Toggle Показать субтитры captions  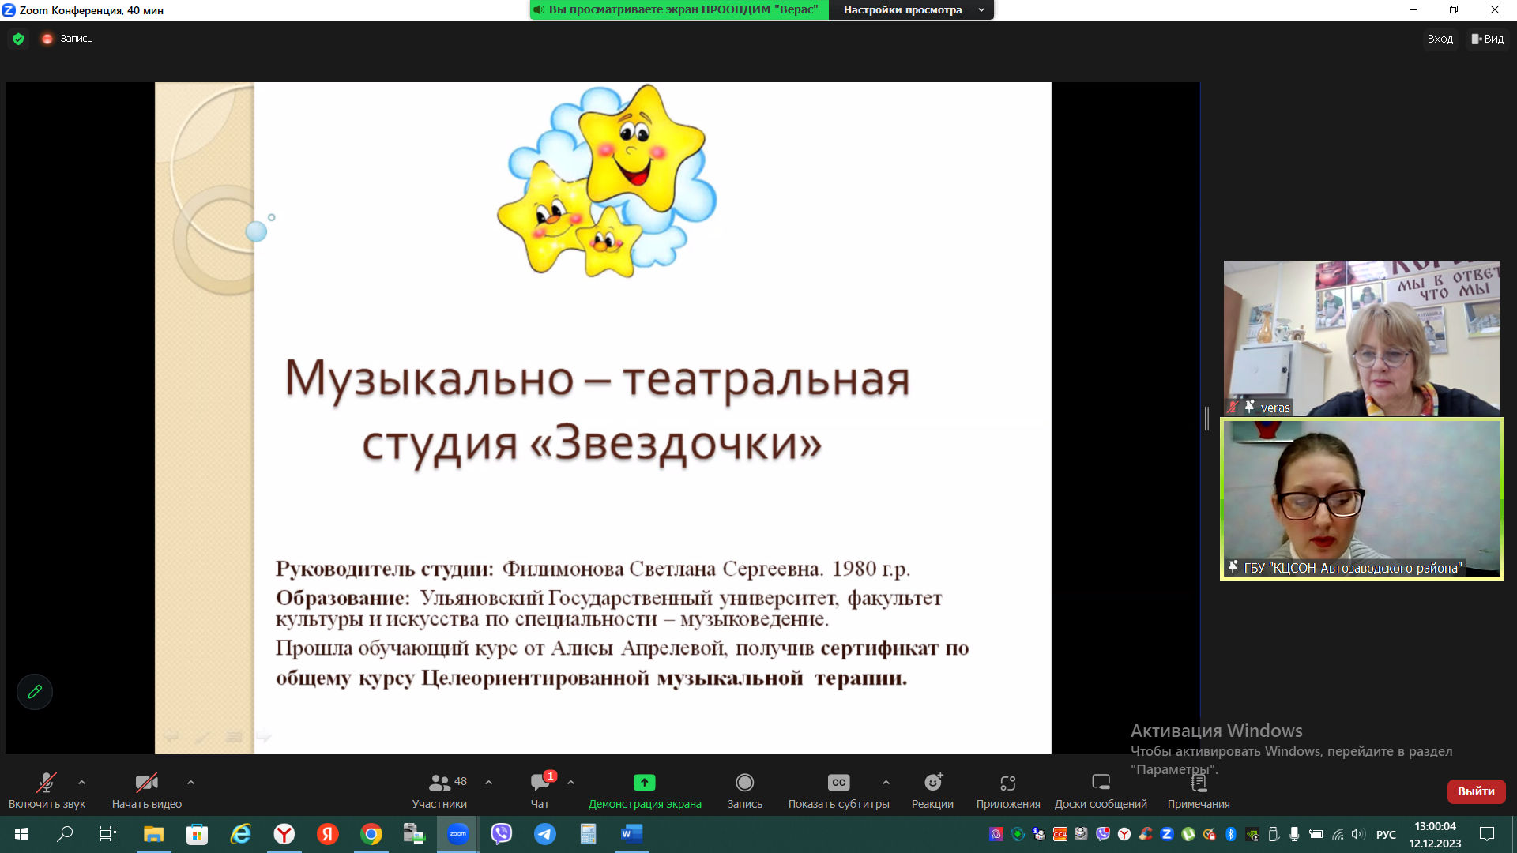pyautogui.click(x=839, y=791)
